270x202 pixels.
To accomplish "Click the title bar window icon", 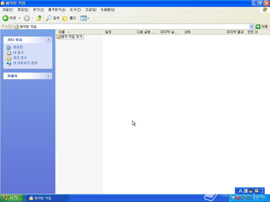I will (x=2, y=3).
